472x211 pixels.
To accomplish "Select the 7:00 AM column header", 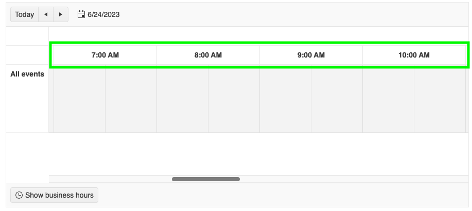I will click(x=105, y=55).
